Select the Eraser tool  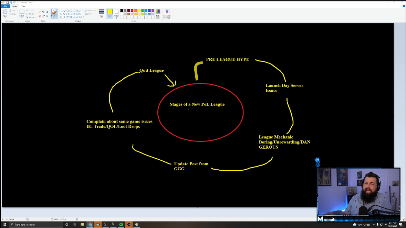[x=40, y=16]
